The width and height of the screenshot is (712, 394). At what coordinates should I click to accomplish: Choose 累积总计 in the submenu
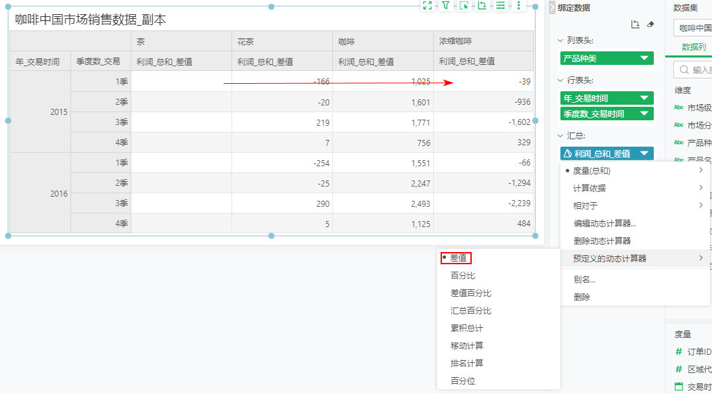pyautogui.click(x=466, y=328)
